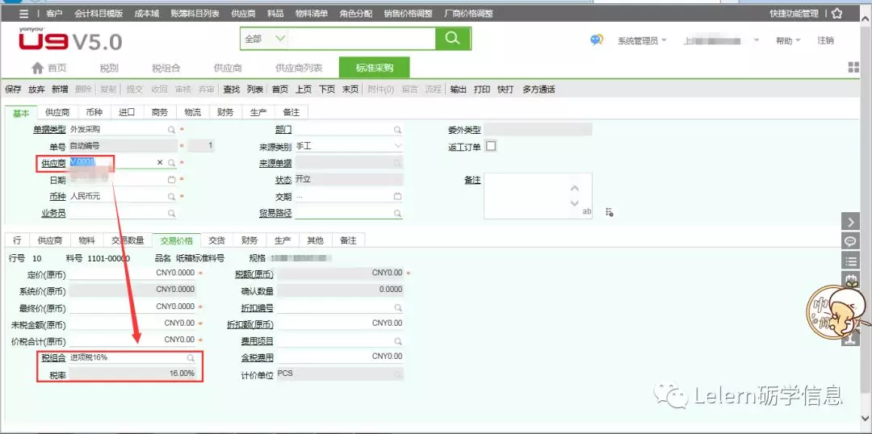Select the 其他 line tab

click(x=315, y=240)
